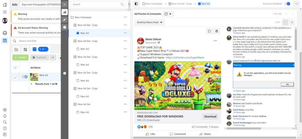Uncheck the New Ad row checkbox
Viewport: 302px width, 139px height.
(x=15, y=77)
